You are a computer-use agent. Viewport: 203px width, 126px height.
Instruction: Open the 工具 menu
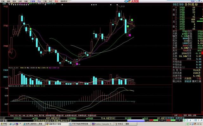[x=45, y=1]
